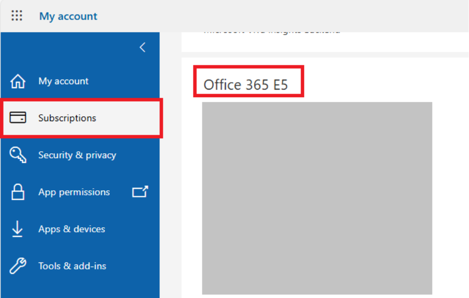469x298 pixels.
Task: Click the My account header title
Action: pos(68,16)
